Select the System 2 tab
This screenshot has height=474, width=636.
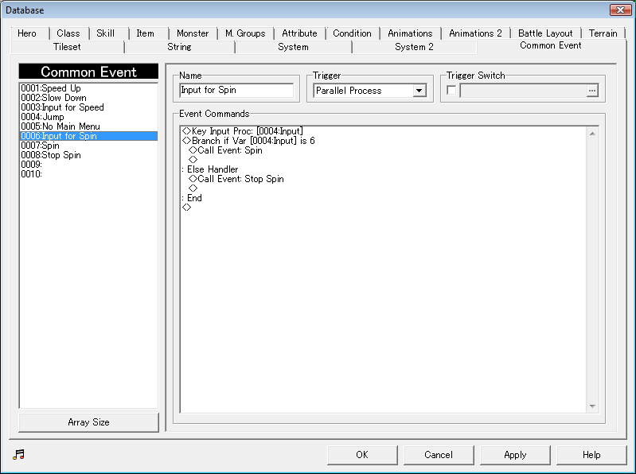[414, 47]
